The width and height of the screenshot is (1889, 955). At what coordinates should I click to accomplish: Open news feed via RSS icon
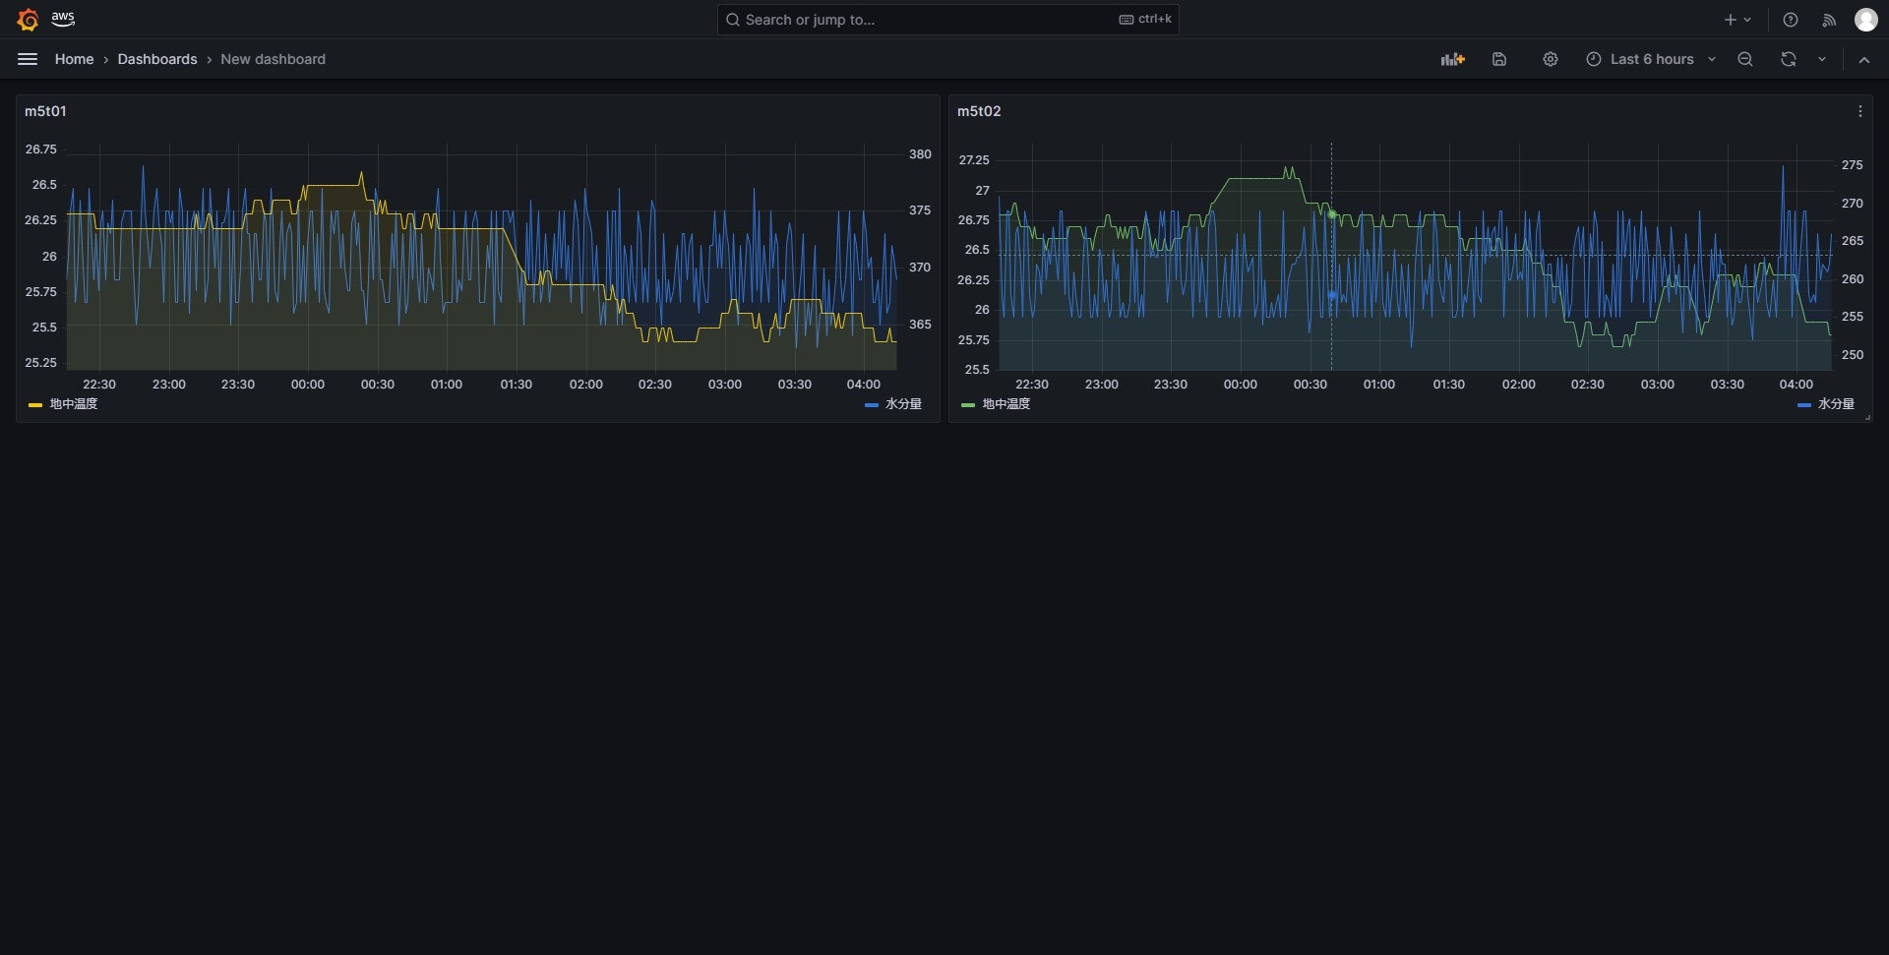(x=1828, y=20)
